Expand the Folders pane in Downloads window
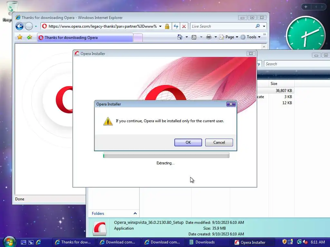 (114, 214)
